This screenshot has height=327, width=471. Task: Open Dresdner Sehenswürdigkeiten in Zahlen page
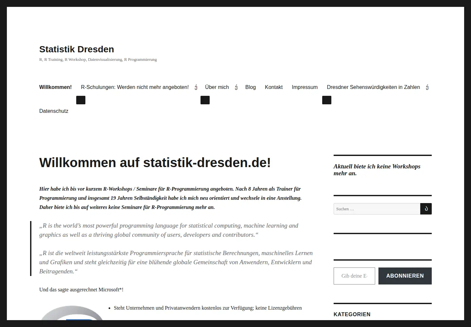[373, 87]
